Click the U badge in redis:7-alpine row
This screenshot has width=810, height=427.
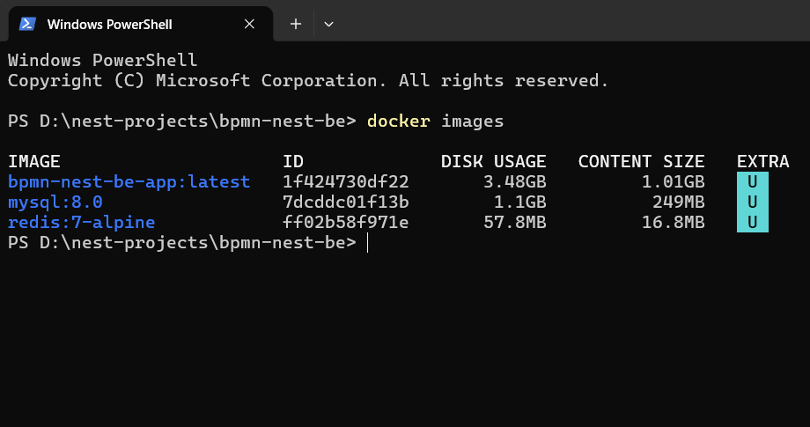[752, 222]
